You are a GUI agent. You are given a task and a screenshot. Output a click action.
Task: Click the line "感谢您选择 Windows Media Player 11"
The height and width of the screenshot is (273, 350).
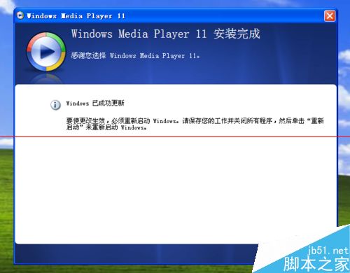pos(135,55)
